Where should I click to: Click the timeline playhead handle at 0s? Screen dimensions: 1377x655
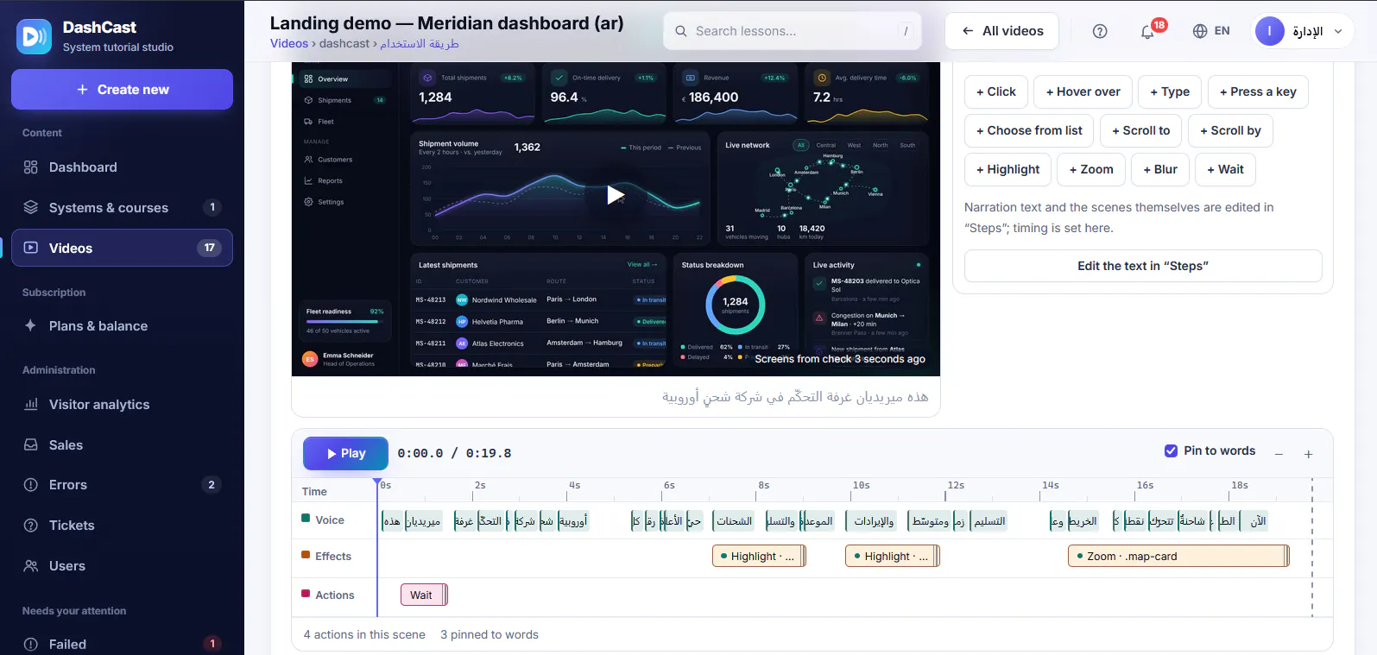377,482
